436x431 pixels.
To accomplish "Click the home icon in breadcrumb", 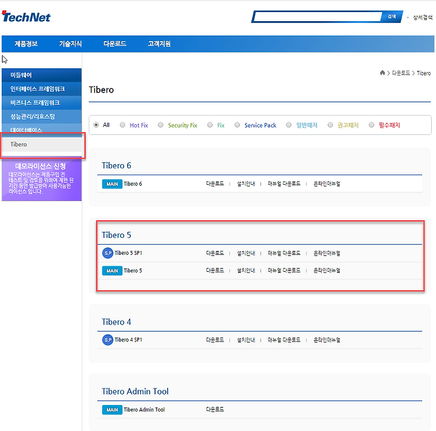I will 382,73.
